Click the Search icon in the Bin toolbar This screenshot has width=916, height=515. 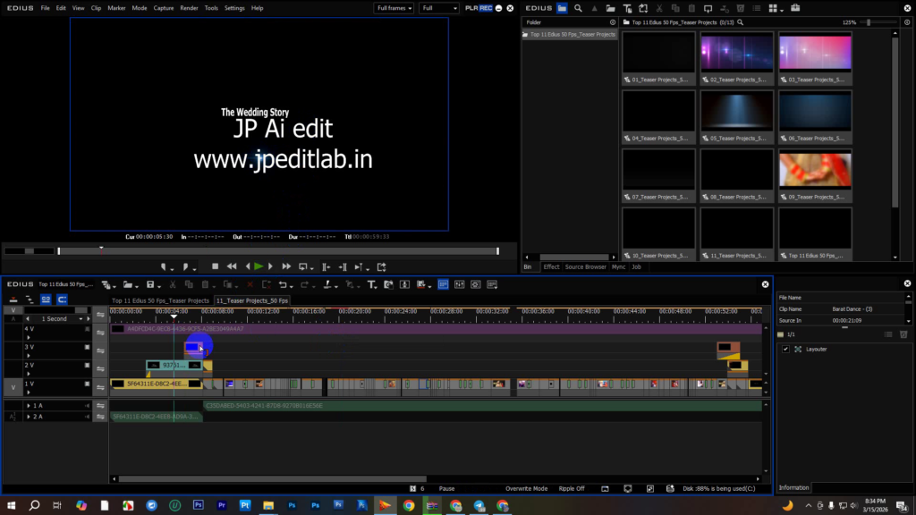579,8
